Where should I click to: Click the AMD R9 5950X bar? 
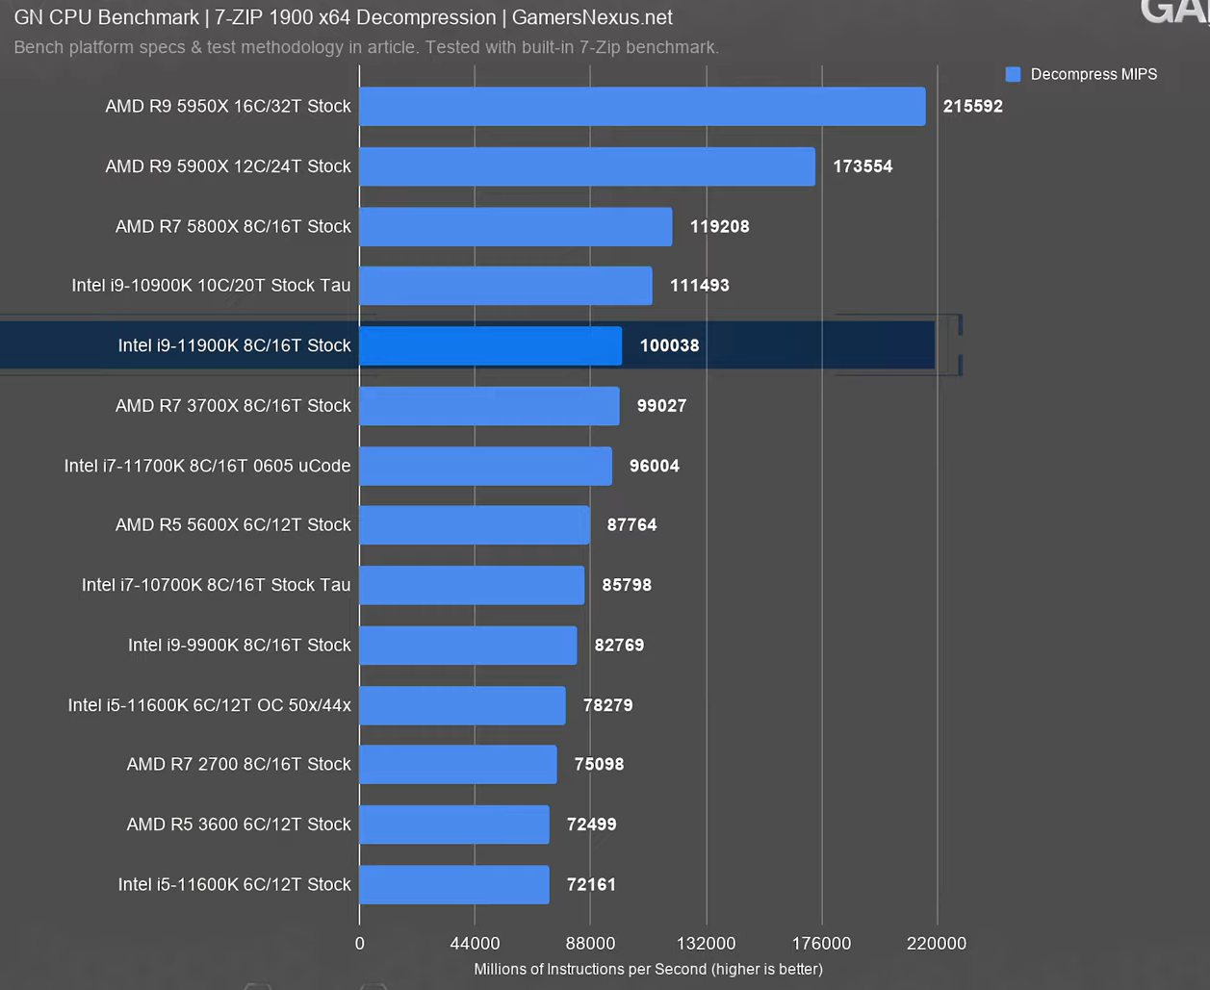click(642, 106)
